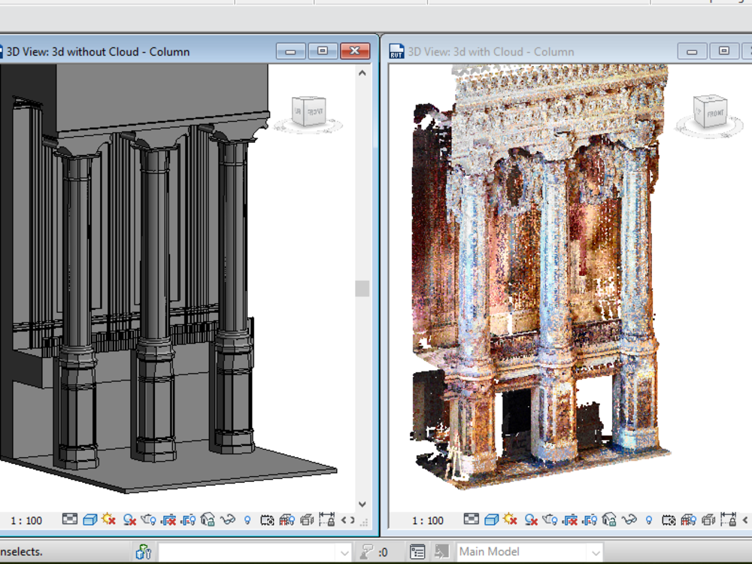The image size is (752, 564).
Task: Minimize the '3d without Cloud - Column' window
Action: 290,51
